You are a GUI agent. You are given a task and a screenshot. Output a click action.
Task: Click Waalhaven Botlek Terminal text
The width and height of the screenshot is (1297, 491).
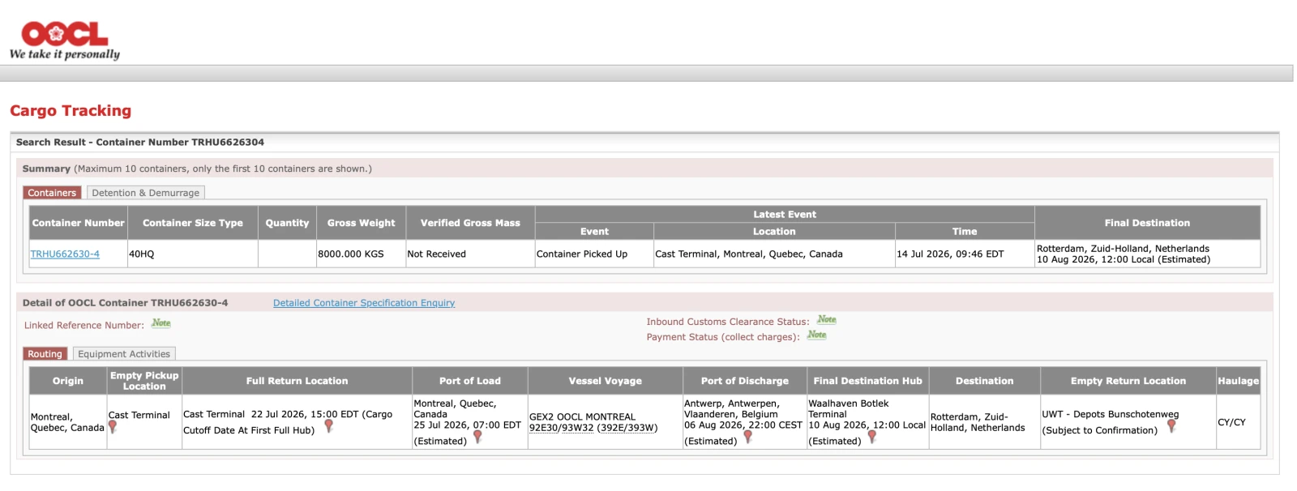848,408
